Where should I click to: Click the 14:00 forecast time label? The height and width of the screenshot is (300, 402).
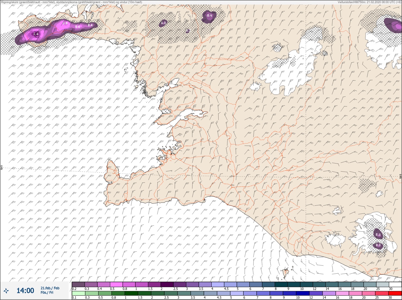pos(25,291)
